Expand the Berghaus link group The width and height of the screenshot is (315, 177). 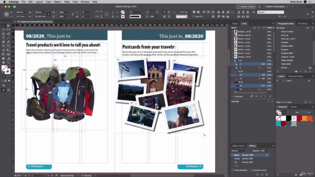[x=233, y=31]
